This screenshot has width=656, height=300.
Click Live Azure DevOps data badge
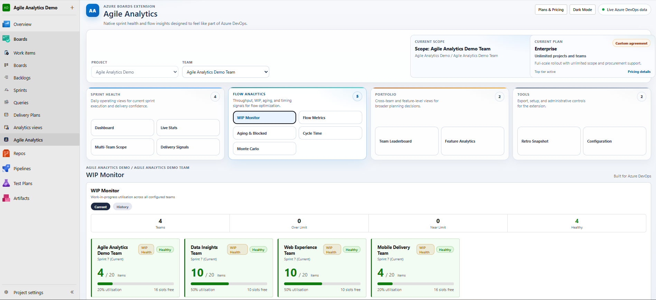pyautogui.click(x=625, y=10)
